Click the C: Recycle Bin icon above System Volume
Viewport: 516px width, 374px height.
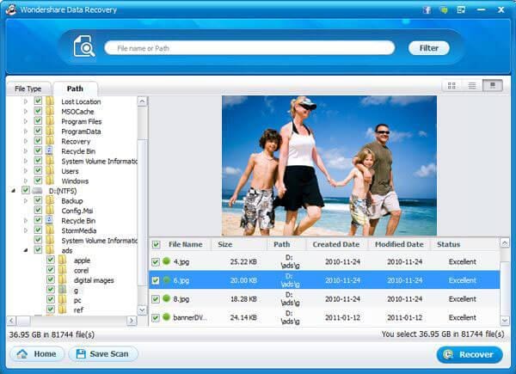click(x=49, y=151)
